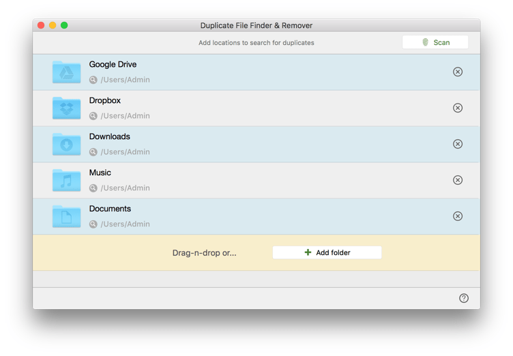Click the Dropbox row title

point(104,100)
